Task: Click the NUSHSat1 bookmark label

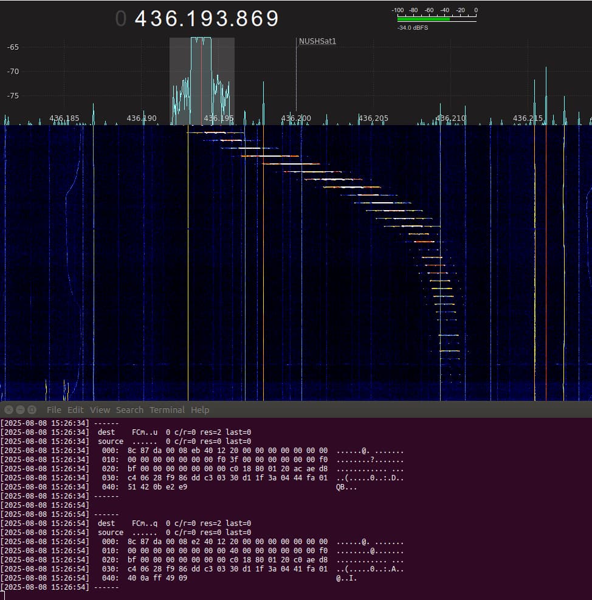Action: [x=317, y=41]
